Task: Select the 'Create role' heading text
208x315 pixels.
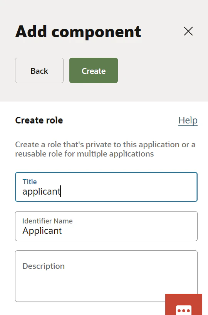Action: click(39, 120)
